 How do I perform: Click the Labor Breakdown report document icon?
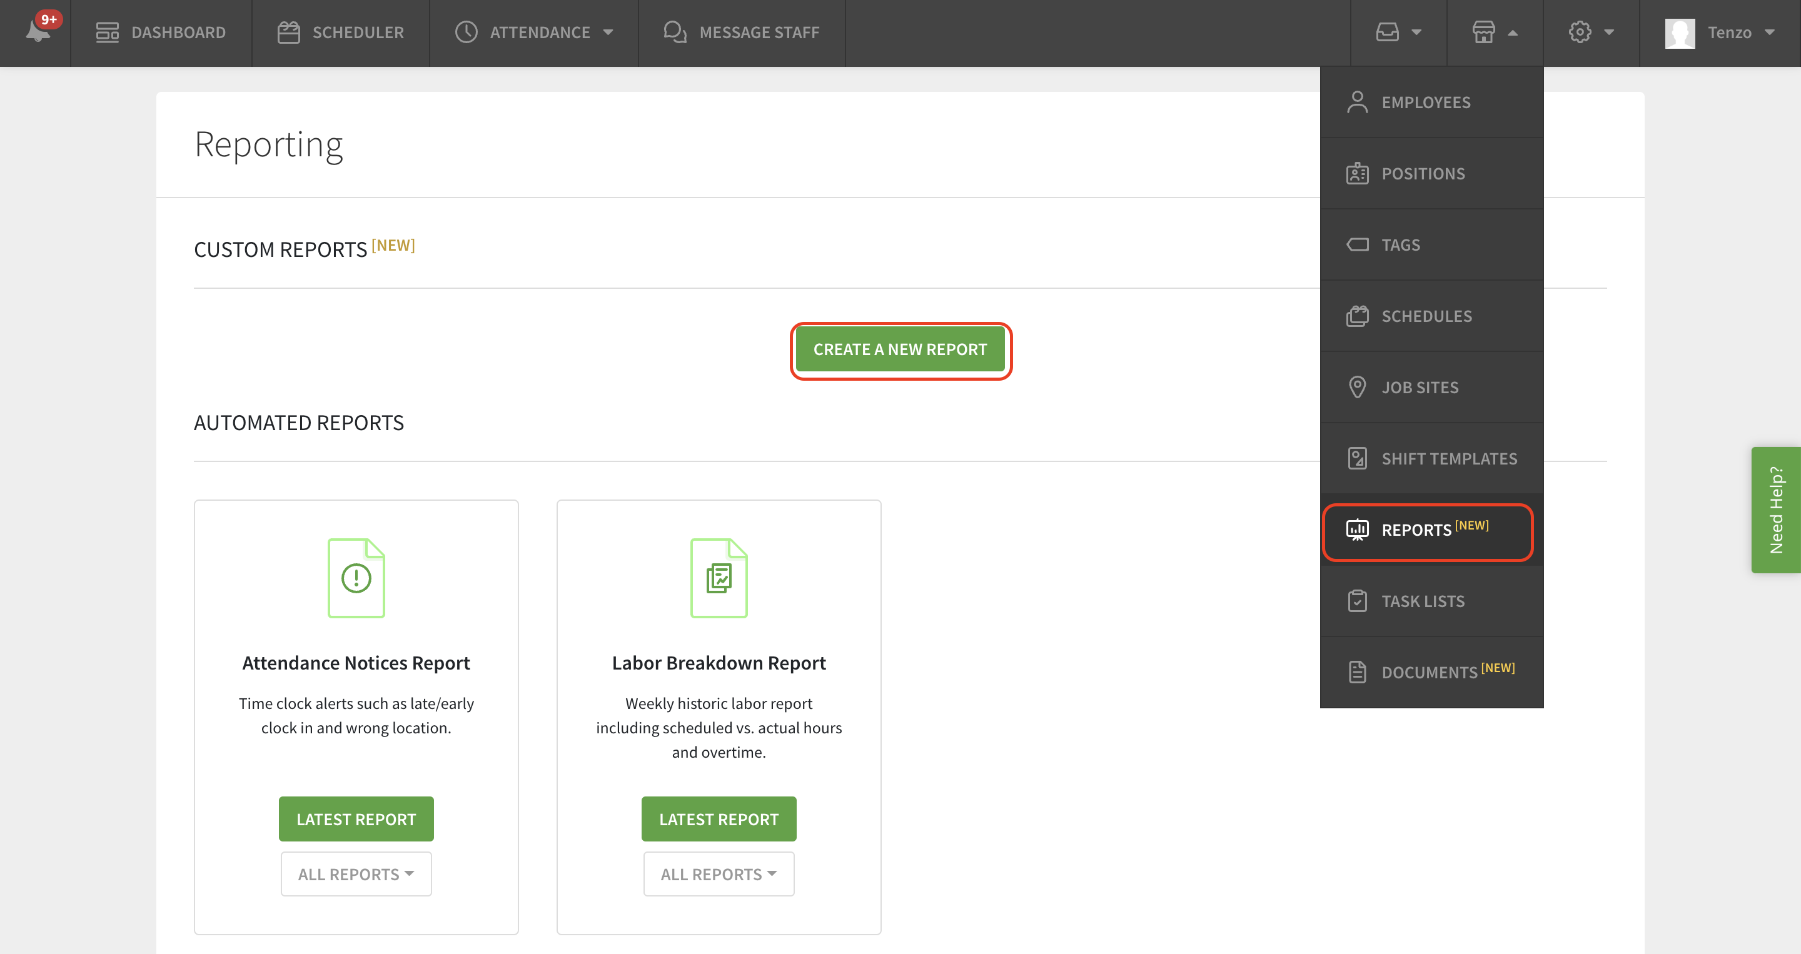point(719,578)
